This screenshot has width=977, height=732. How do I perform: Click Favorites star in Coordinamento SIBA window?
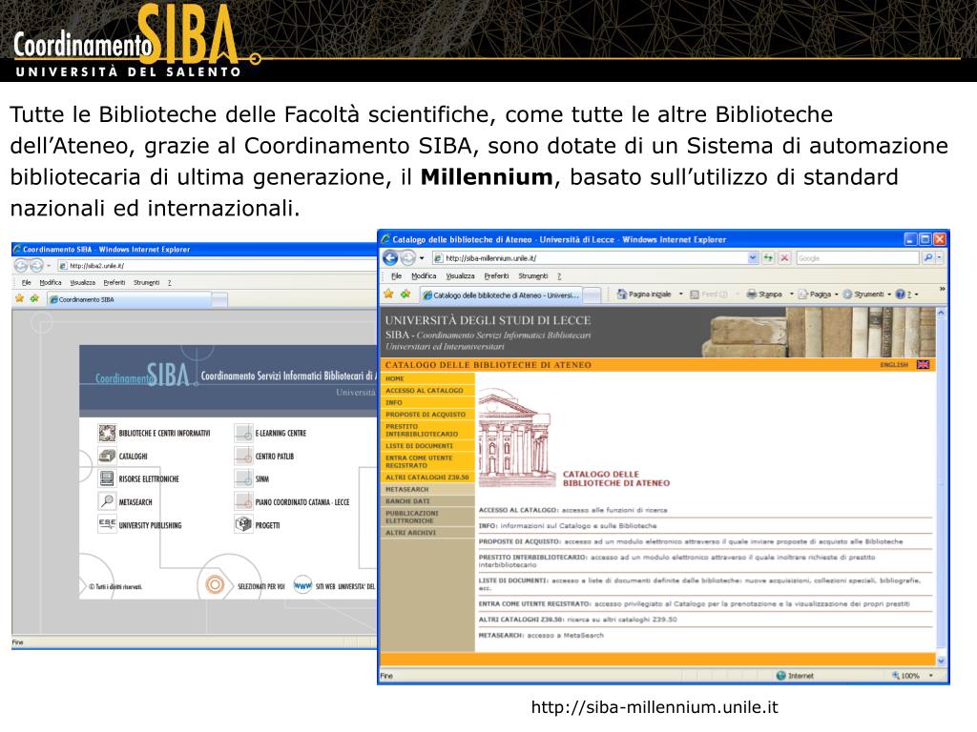click(x=19, y=298)
